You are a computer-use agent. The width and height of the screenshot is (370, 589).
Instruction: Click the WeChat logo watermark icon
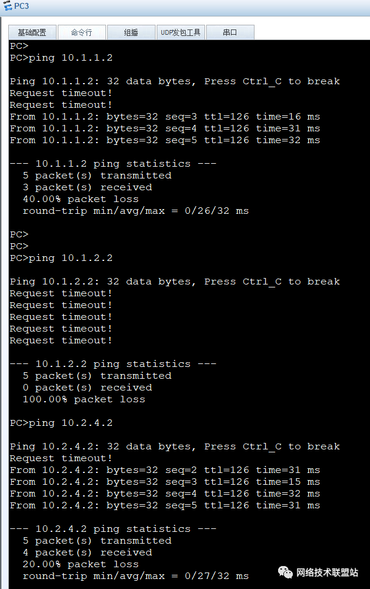285,572
